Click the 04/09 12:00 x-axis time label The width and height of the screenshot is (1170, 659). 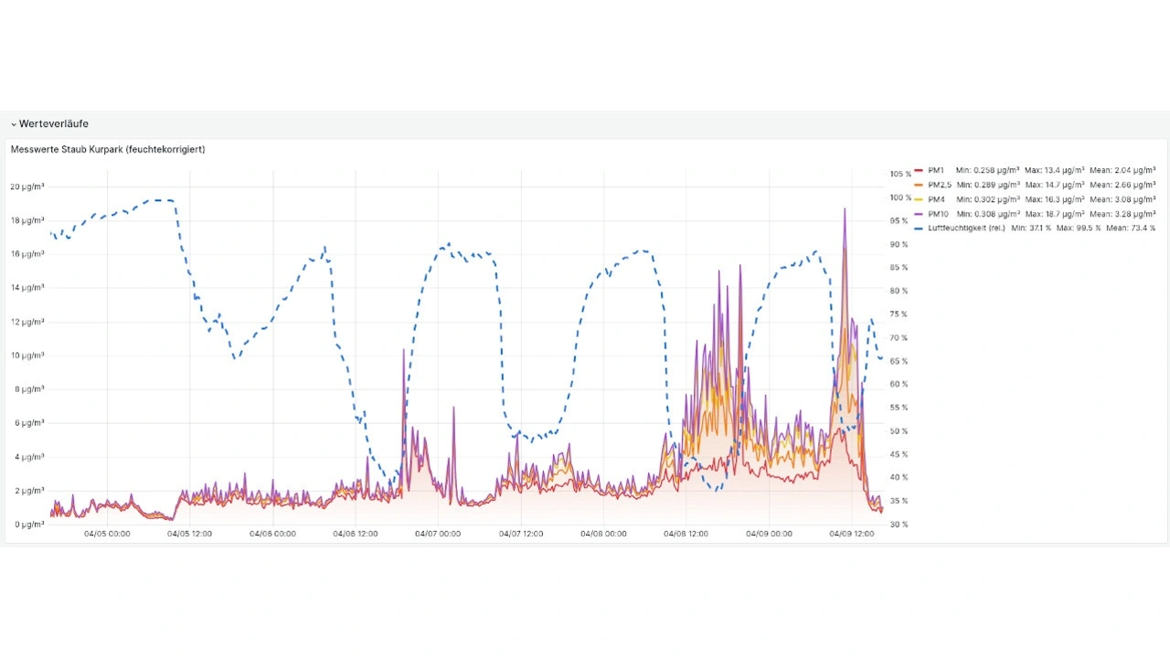[x=851, y=534]
